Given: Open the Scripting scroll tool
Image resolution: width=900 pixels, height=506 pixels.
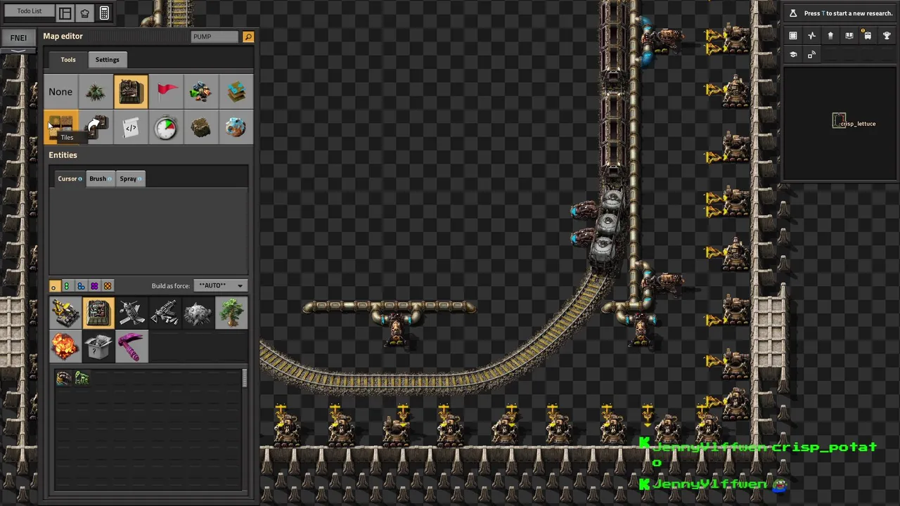Looking at the screenshot, I should 131,127.
